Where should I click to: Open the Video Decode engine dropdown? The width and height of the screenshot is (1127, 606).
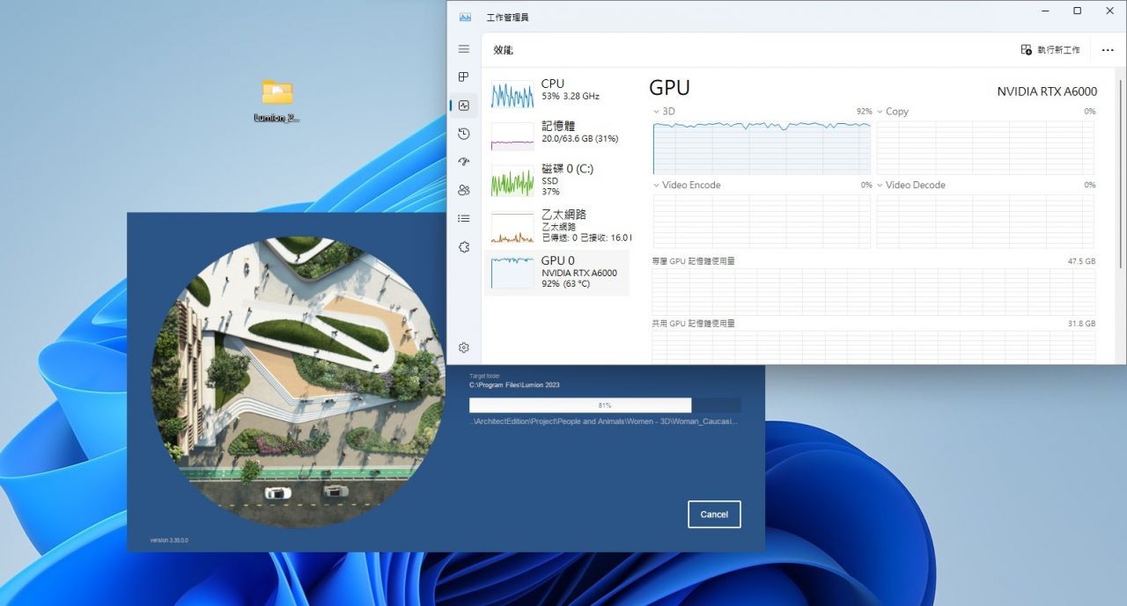click(x=880, y=186)
